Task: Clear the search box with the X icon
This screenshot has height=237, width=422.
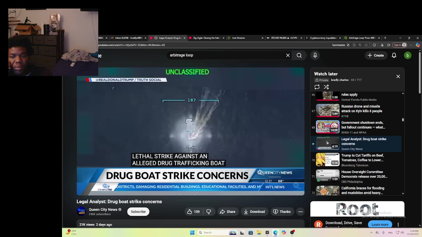Action: pyautogui.click(x=288, y=55)
